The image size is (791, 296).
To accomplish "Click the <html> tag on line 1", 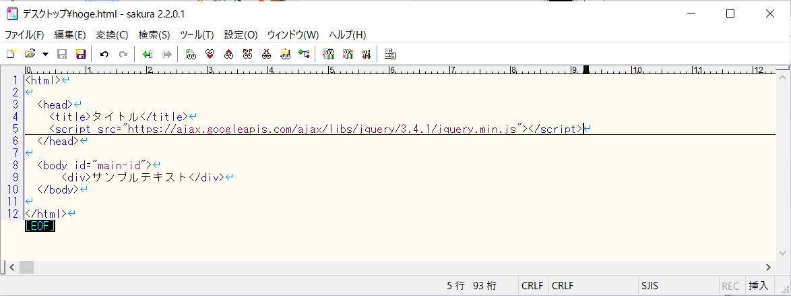I will [x=43, y=80].
